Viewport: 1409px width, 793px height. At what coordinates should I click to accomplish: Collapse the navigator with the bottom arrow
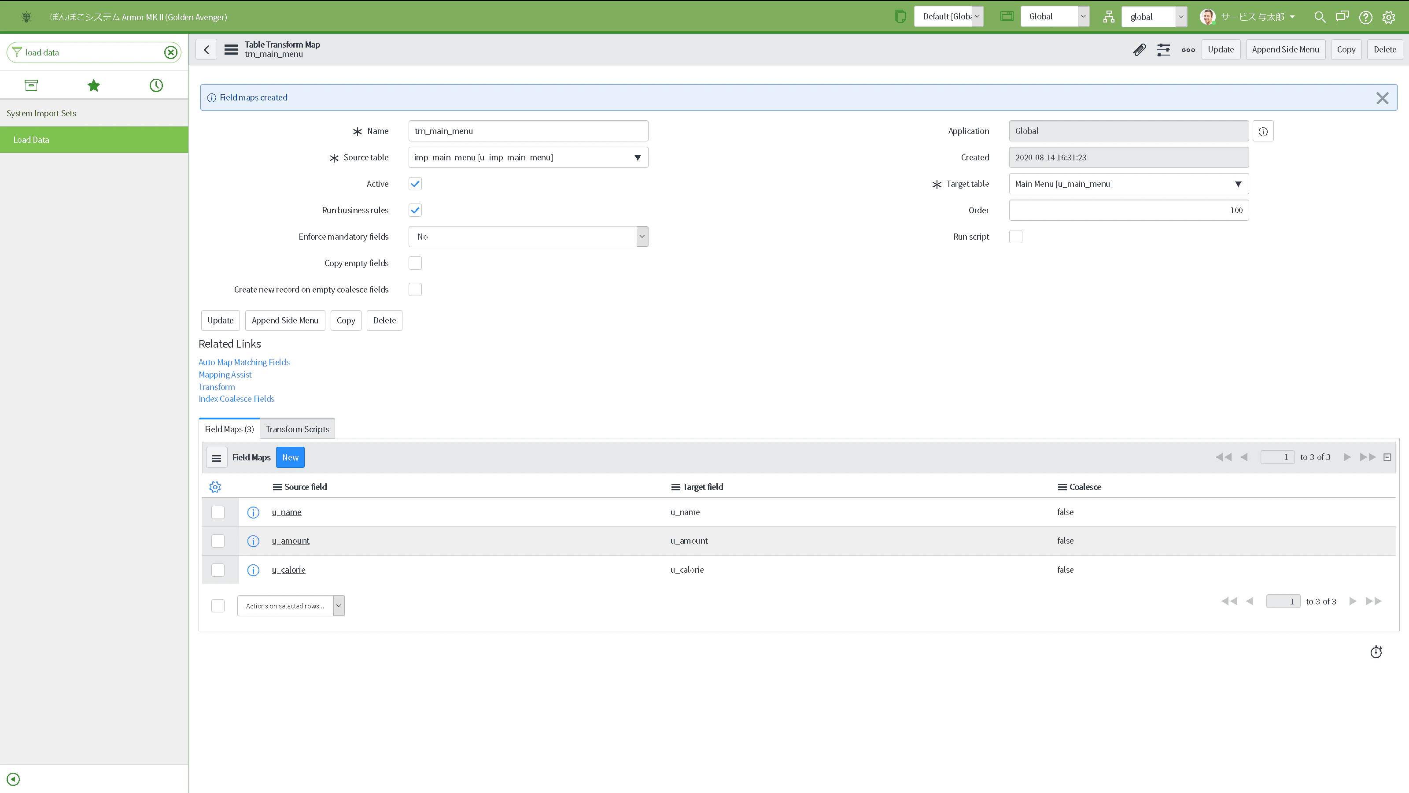coord(13,779)
